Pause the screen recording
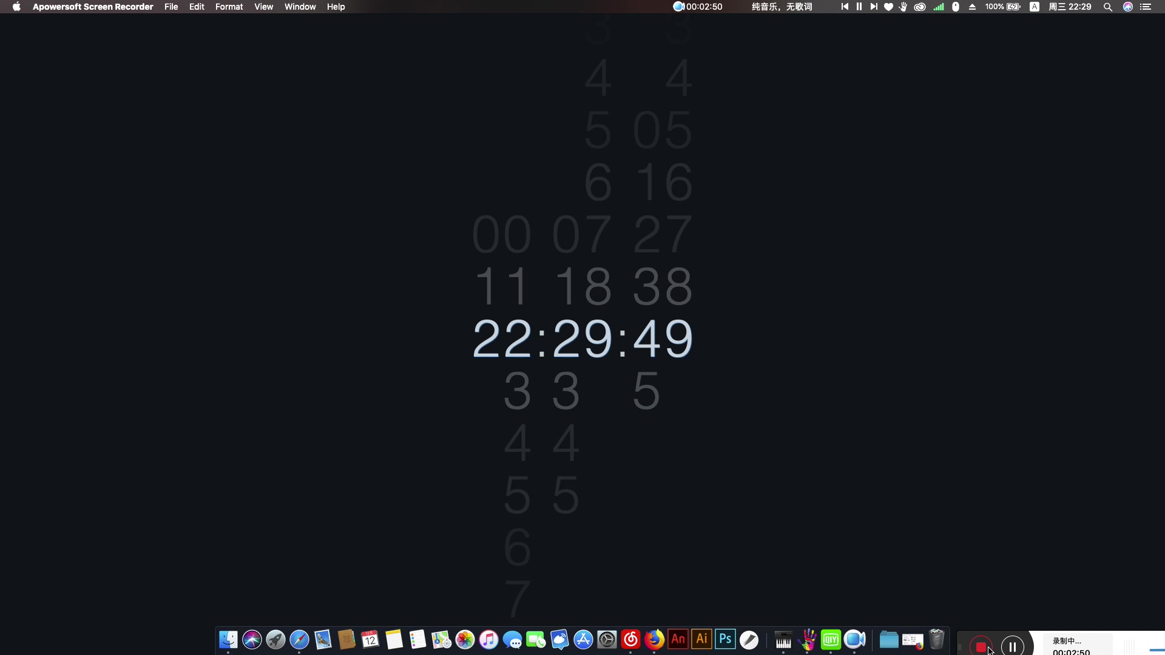The height and width of the screenshot is (655, 1165). coord(1013,647)
